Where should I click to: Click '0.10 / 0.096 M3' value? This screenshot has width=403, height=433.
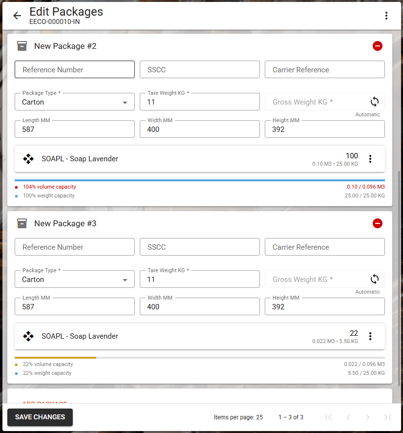[366, 187]
